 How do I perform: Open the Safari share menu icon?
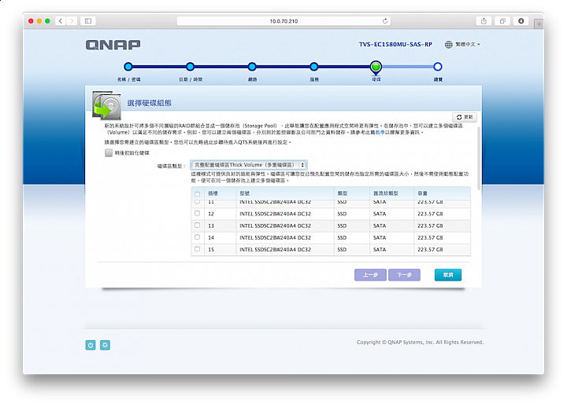click(484, 21)
